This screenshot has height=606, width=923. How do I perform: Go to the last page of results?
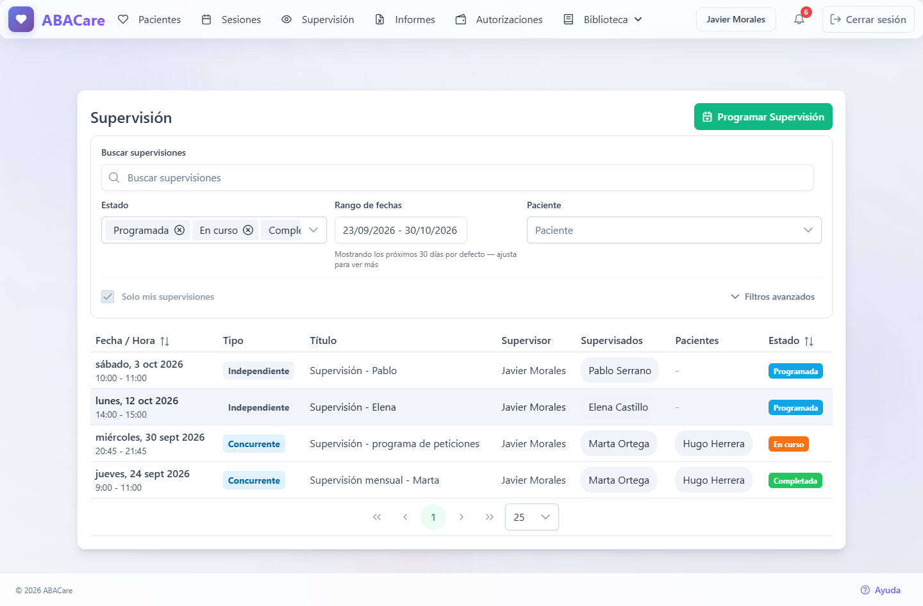[x=490, y=517]
